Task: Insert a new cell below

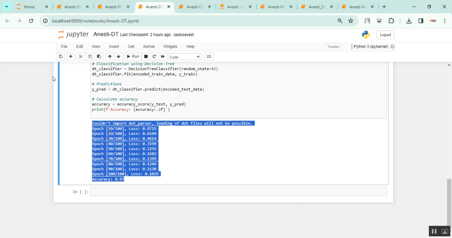Action: [x=70, y=57]
